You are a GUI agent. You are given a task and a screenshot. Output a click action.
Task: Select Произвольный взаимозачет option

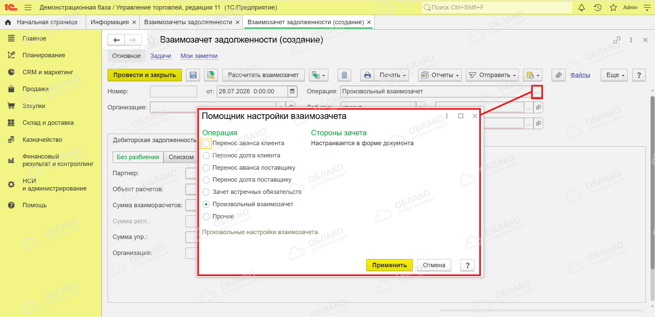(x=206, y=205)
